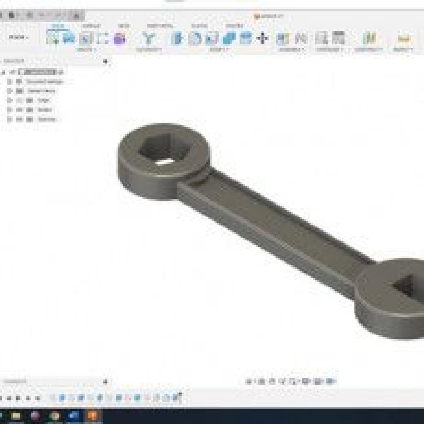Expand the Document Settings node
Viewport: 424px width, 424px height.
10,82
